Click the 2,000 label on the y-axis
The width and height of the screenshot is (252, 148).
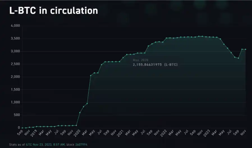[x=15, y=77]
